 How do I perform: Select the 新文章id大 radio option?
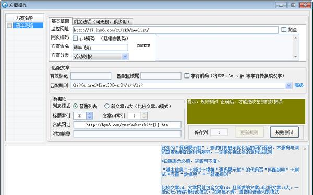coord(107,106)
